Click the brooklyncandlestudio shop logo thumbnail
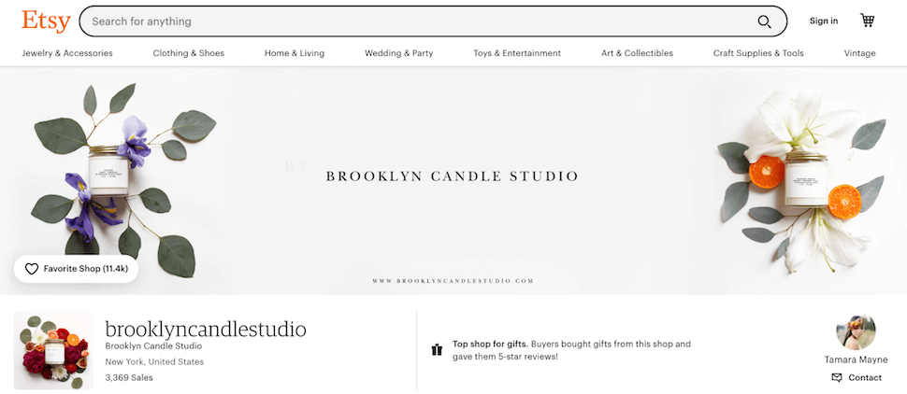Image resolution: width=907 pixels, height=394 pixels. [x=53, y=350]
